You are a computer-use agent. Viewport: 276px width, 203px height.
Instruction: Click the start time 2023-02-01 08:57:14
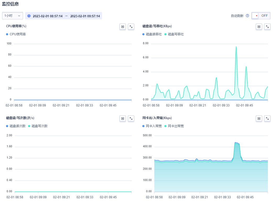point(48,16)
